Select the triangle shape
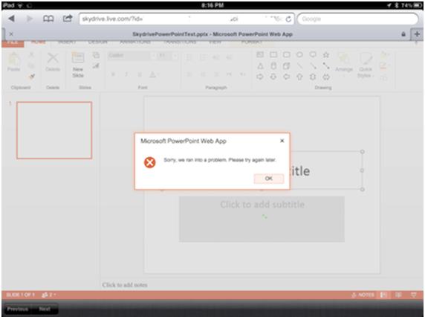425x317 pixels. (260, 66)
